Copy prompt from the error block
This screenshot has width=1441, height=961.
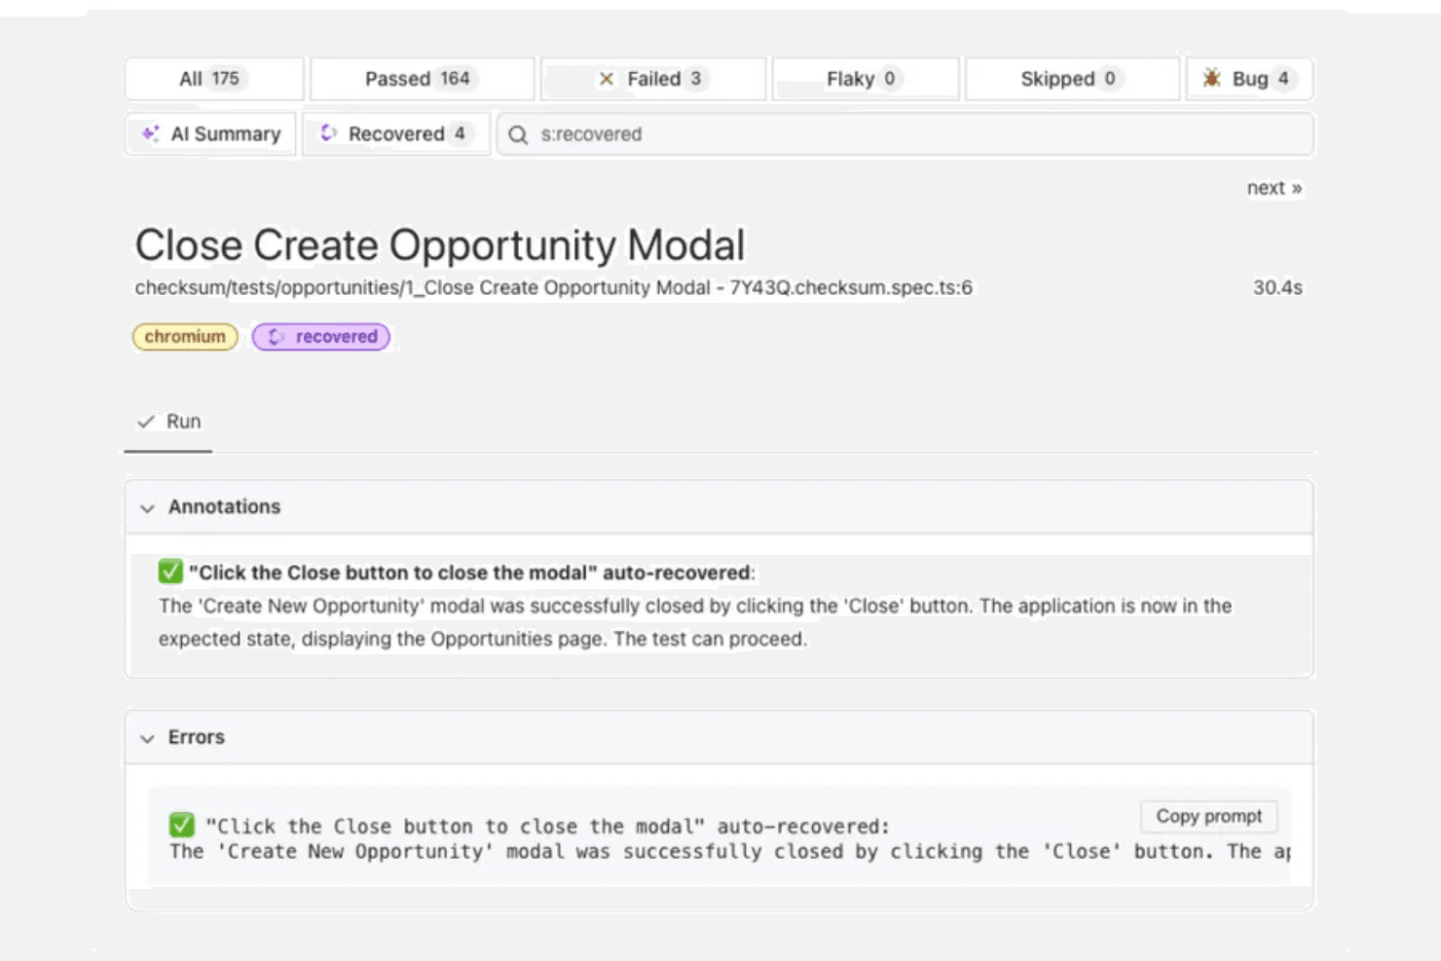pyautogui.click(x=1208, y=816)
